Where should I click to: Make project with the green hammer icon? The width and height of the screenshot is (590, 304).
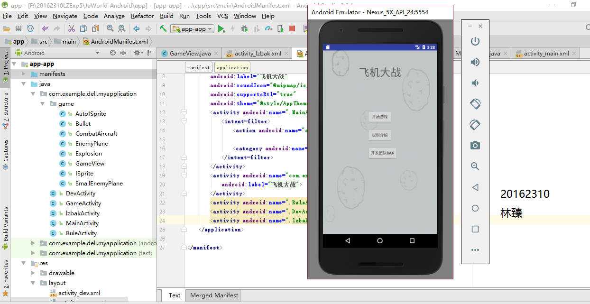pyautogui.click(x=163, y=28)
